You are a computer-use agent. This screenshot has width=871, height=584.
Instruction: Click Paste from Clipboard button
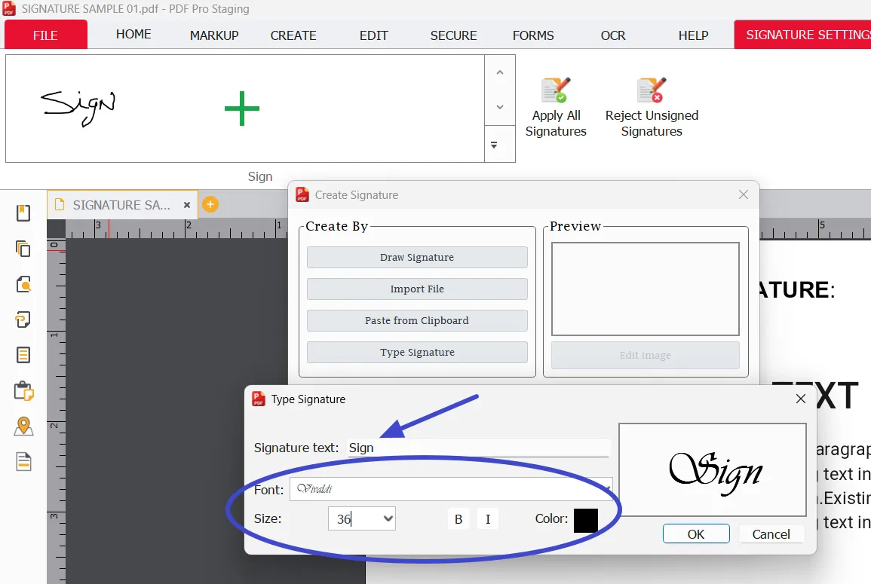(x=417, y=320)
